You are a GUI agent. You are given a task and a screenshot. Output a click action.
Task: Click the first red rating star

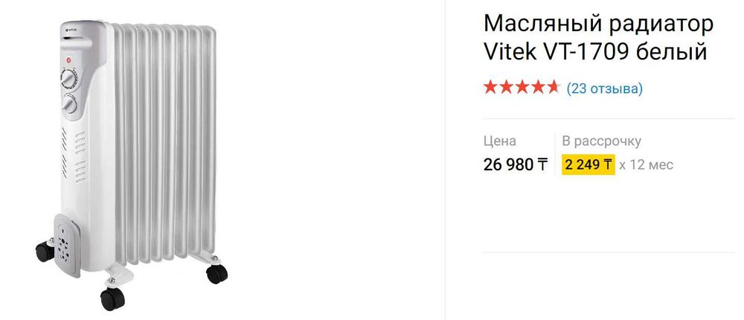pos(490,87)
